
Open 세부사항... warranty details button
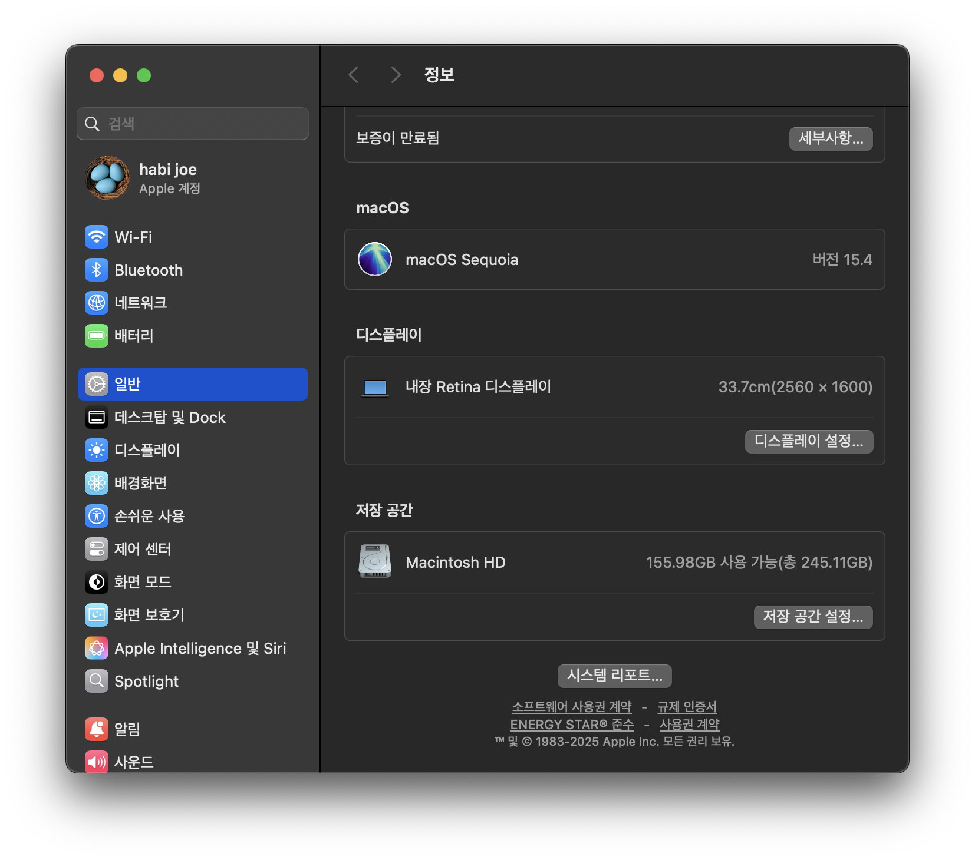coord(831,138)
